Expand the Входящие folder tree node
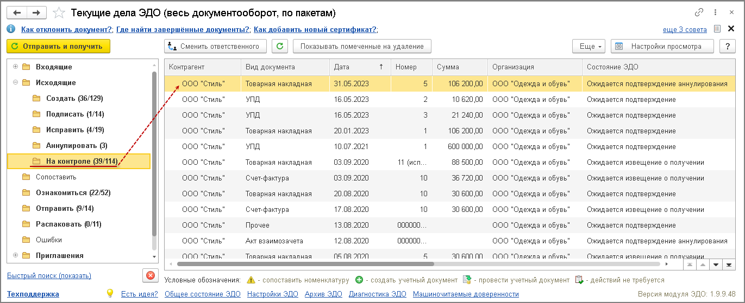Viewport: 745px width, 303px height. coord(15,67)
